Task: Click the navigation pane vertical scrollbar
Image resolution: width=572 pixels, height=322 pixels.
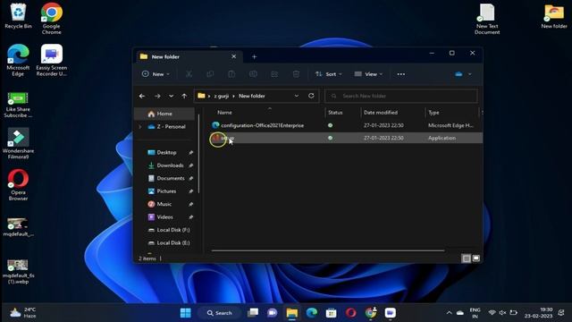Action: (x=198, y=154)
